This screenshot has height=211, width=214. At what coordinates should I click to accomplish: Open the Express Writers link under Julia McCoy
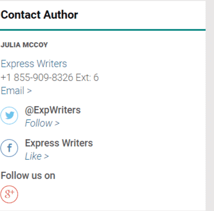(34, 64)
